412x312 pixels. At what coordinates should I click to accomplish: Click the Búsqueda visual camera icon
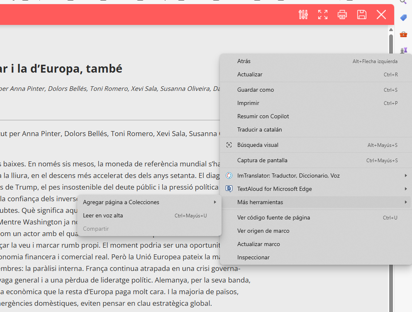tap(229, 145)
